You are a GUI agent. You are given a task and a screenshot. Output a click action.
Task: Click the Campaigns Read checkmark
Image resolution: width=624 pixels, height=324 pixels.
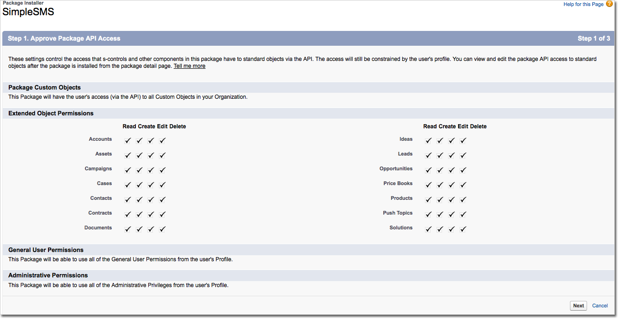128,170
